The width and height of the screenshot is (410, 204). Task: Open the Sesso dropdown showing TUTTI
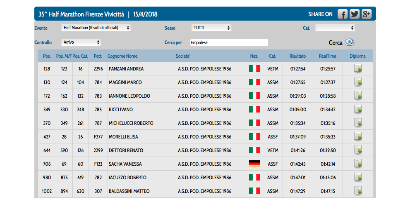point(211,28)
